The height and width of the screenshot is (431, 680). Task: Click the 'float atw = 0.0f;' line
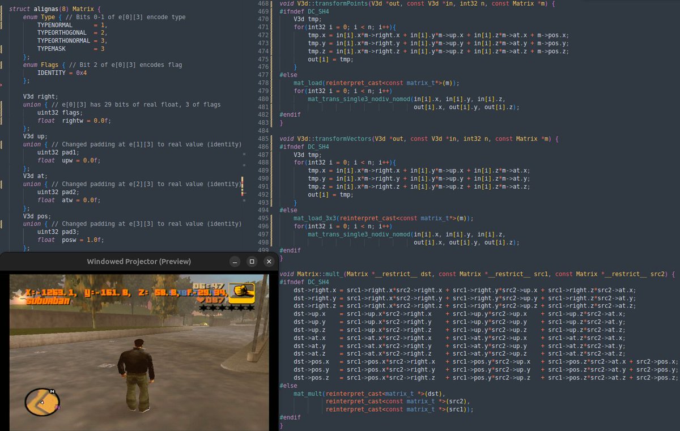69,200
